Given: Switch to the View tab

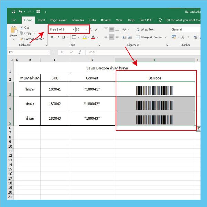Looking at the screenshot, I should coord(119,20).
